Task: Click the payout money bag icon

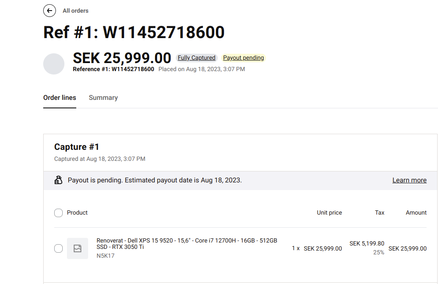Action: coord(58,179)
